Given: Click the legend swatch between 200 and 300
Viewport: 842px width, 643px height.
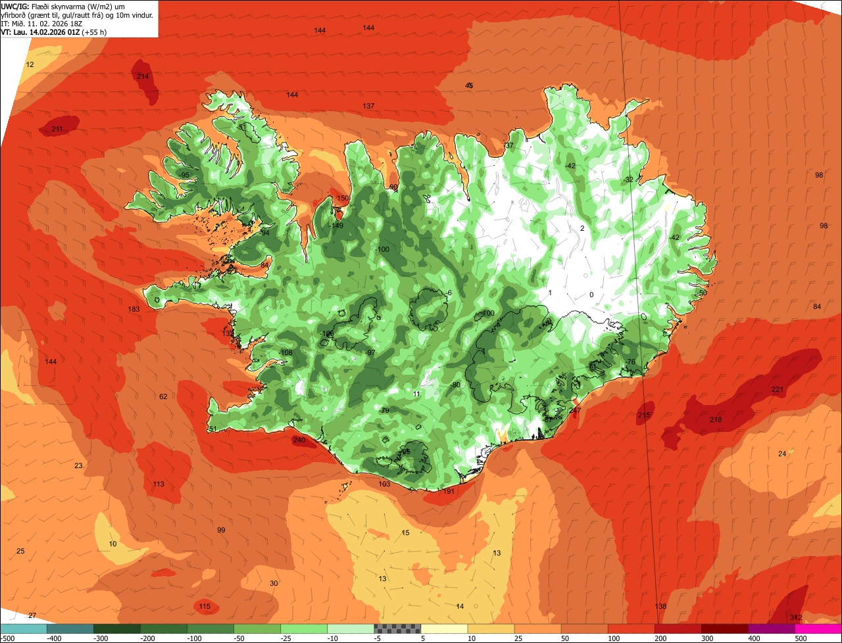Looking at the screenshot, I should tap(678, 628).
